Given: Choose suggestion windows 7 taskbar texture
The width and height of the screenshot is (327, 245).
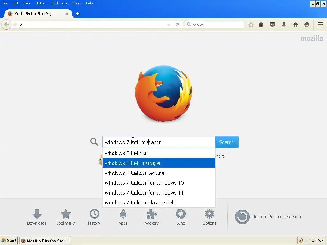Looking at the screenshot, I should click(159, 173).
